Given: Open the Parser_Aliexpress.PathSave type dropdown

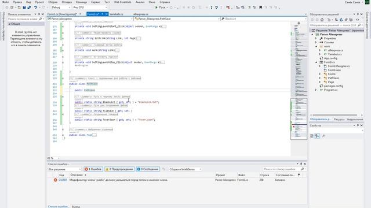Looking at the screenshot, I should 177,18.
